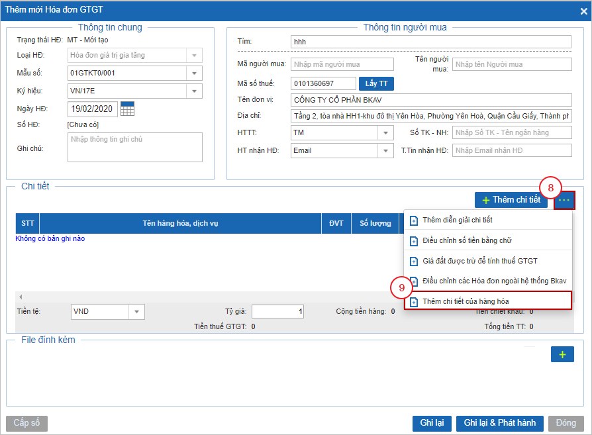Click the text Không có bản ghi nào

tap(50, 238)
